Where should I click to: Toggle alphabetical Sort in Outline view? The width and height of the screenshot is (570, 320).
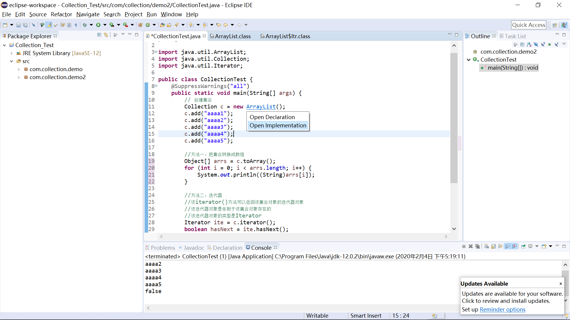(529, 44)
